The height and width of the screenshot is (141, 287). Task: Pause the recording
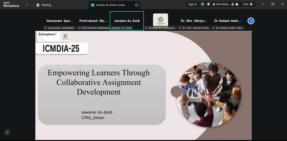(x=233, y=4)
